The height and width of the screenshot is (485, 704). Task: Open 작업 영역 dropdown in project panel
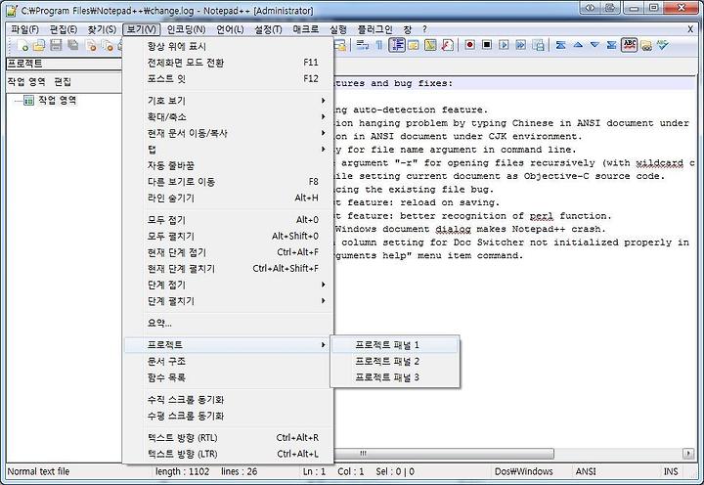tap(26, 82)
